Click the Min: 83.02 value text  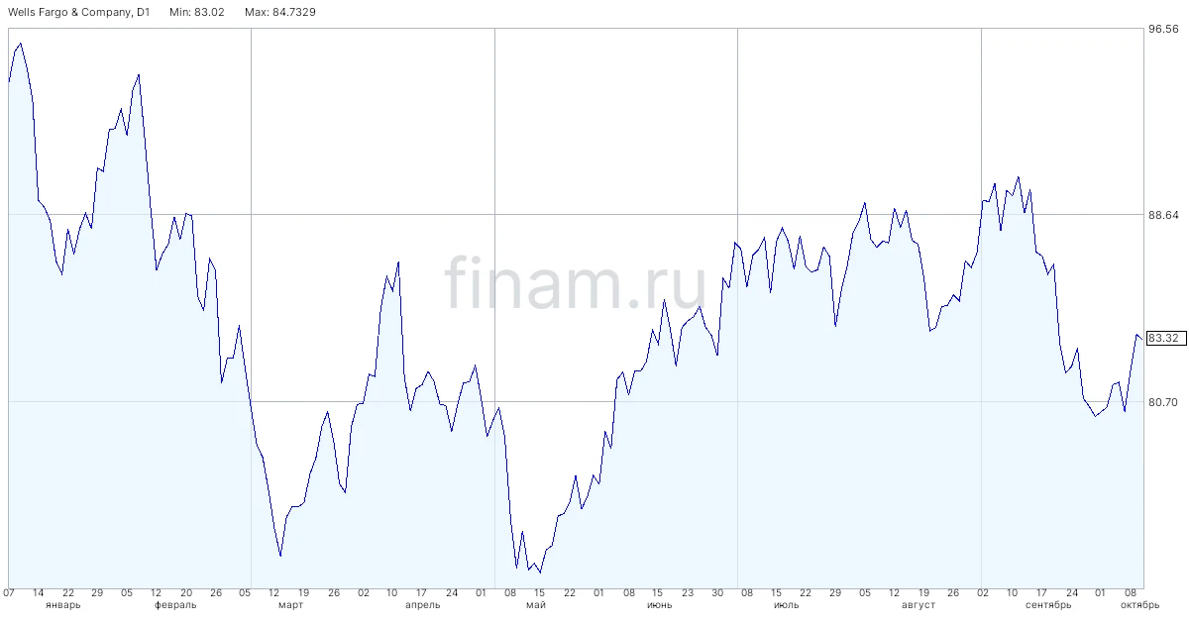(x=196, y=11)
